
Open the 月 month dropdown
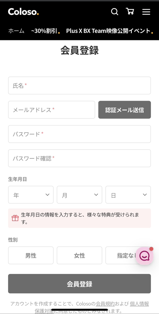(x=79, y=195)
